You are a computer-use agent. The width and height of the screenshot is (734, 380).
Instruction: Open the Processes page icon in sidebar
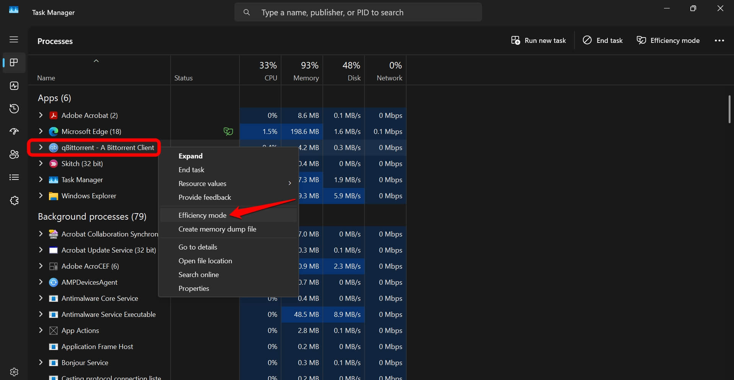(14, 62)
